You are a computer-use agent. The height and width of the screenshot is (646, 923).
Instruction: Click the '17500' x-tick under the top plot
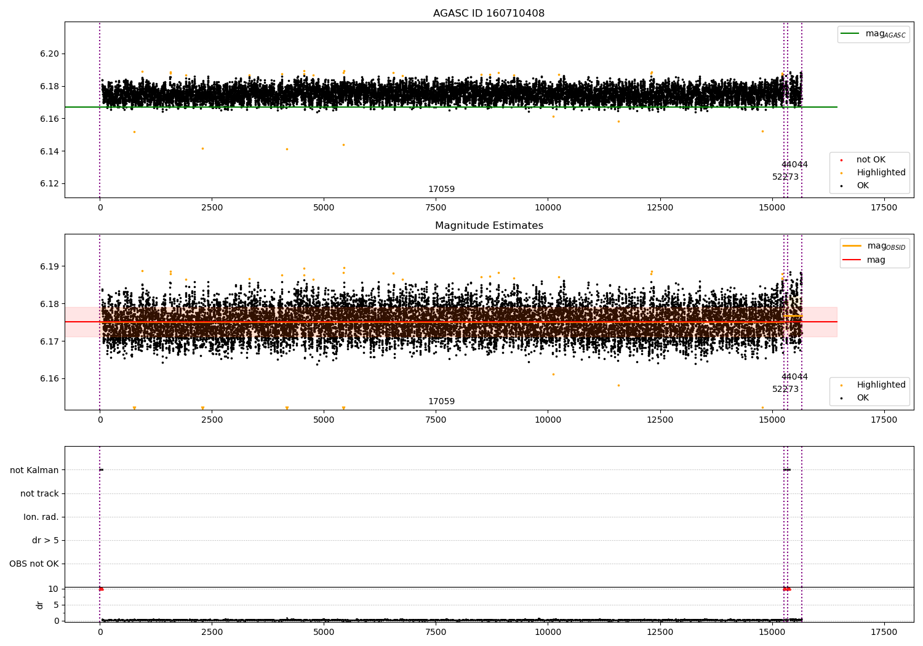click(x=884, y=208)
